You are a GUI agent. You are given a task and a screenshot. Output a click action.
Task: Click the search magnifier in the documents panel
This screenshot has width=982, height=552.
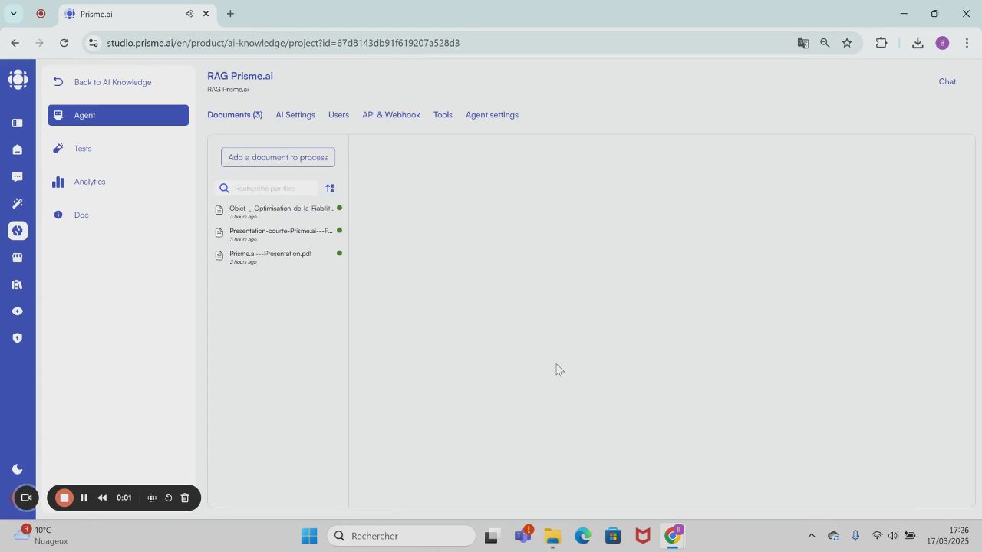[x=224, y=189]
